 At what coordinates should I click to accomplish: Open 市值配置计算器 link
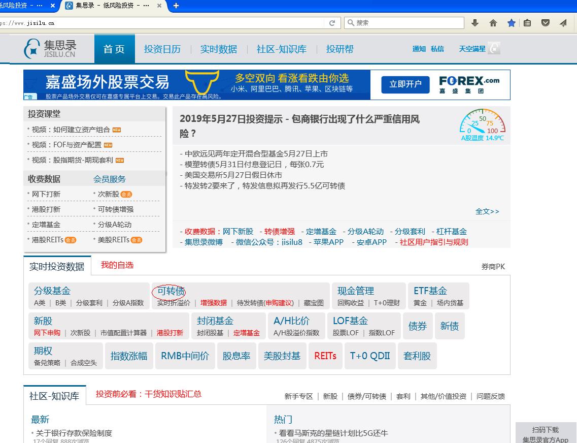tap(124, 333)
